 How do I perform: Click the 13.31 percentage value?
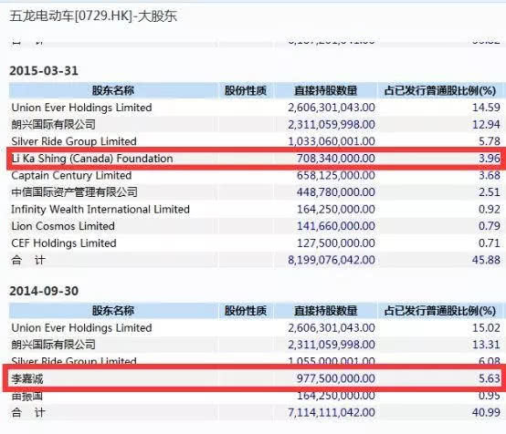click(x=486, y=345)
